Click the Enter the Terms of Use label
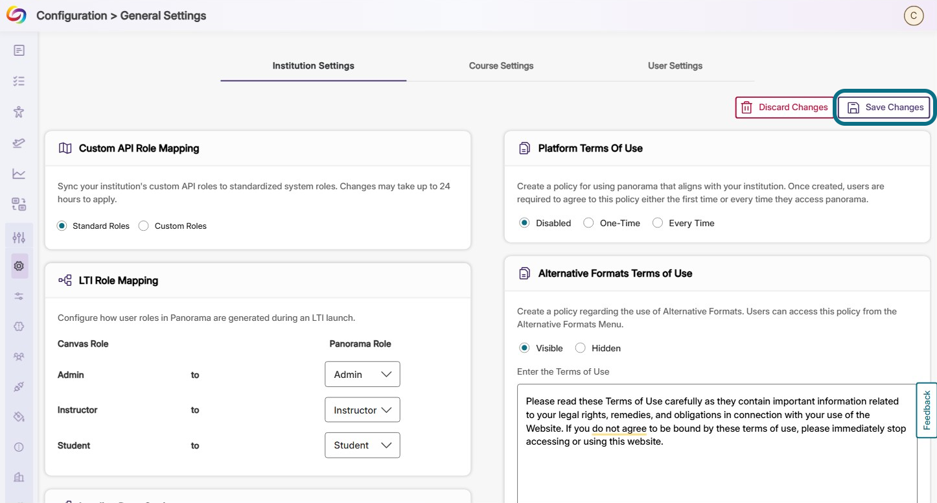937x503 pixels. (563, 372)
